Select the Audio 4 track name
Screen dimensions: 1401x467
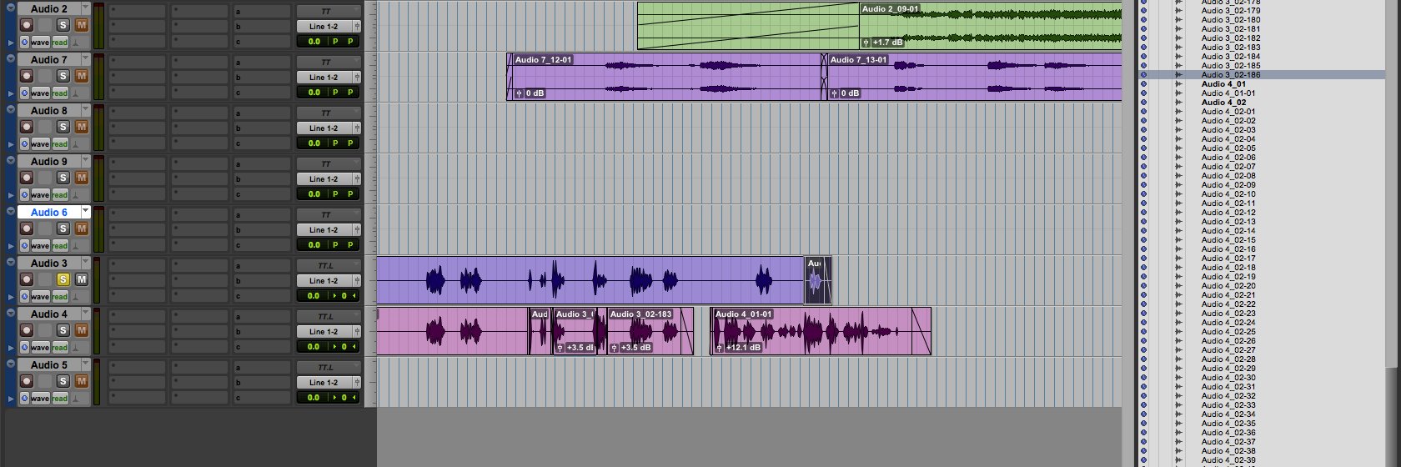(49, 314)
